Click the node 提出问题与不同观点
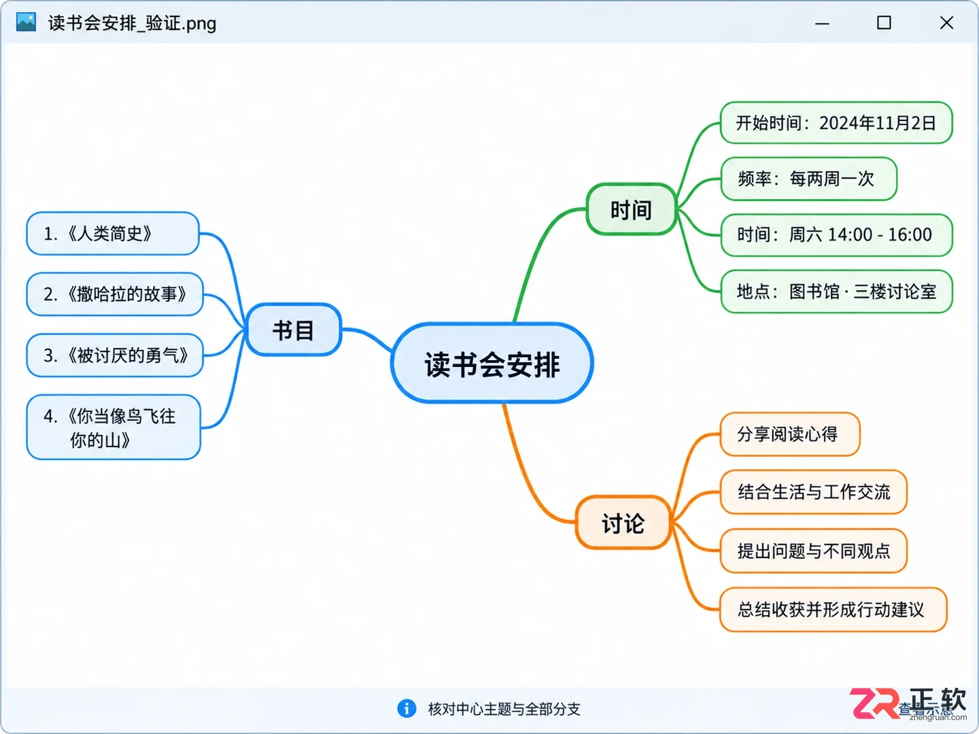This screenshot has height=734, width=979. [814, 551]
